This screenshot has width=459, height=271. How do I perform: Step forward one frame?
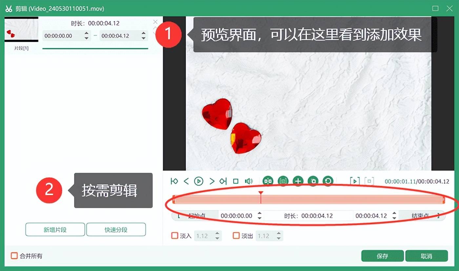(x=212, y=181)
